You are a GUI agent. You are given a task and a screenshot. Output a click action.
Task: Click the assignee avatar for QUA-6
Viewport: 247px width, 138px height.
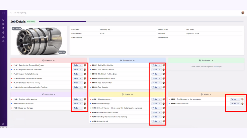pos(164,121)
